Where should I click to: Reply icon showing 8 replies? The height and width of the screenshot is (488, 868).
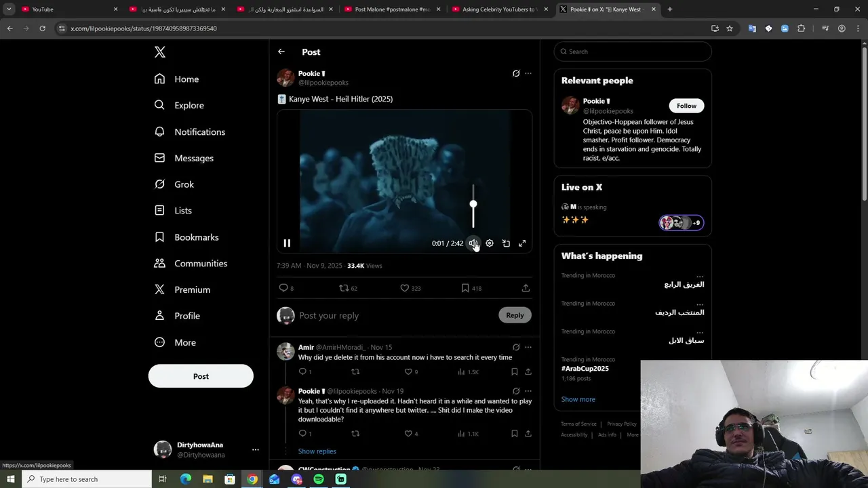286,288
